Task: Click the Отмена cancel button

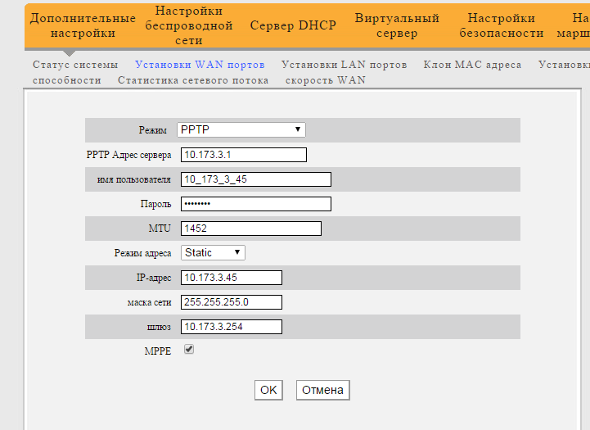Action: pos(323,390)
